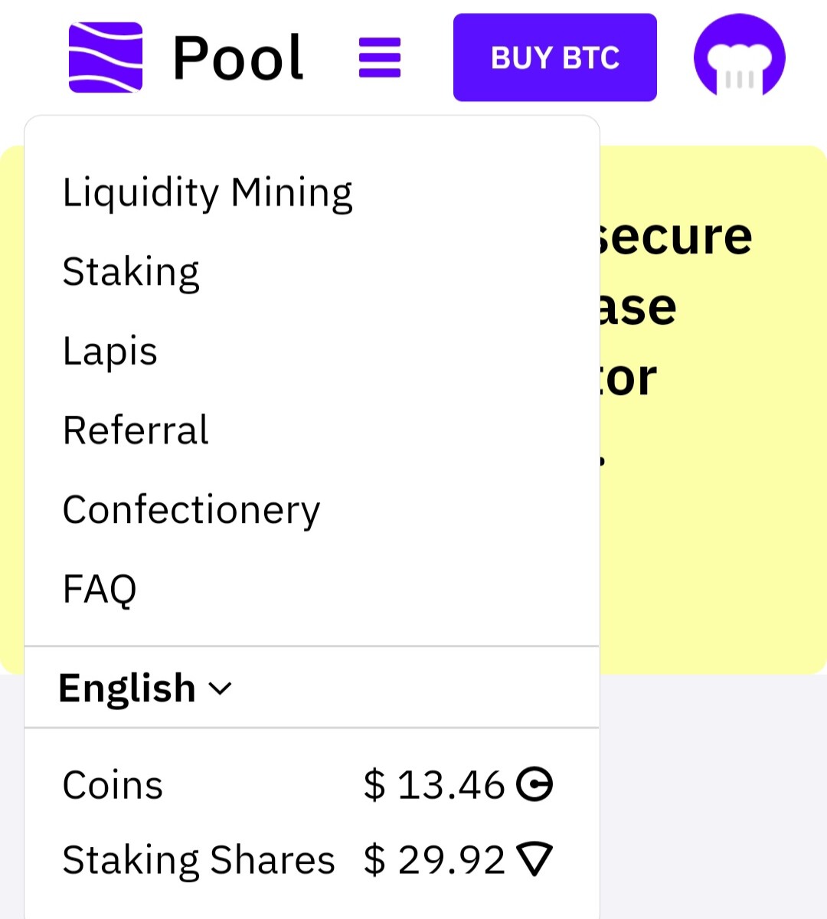Click the $ 13.46 coins amount
Image resolution: width=827 pixels, height=919 pixels.
click(434, 785)
